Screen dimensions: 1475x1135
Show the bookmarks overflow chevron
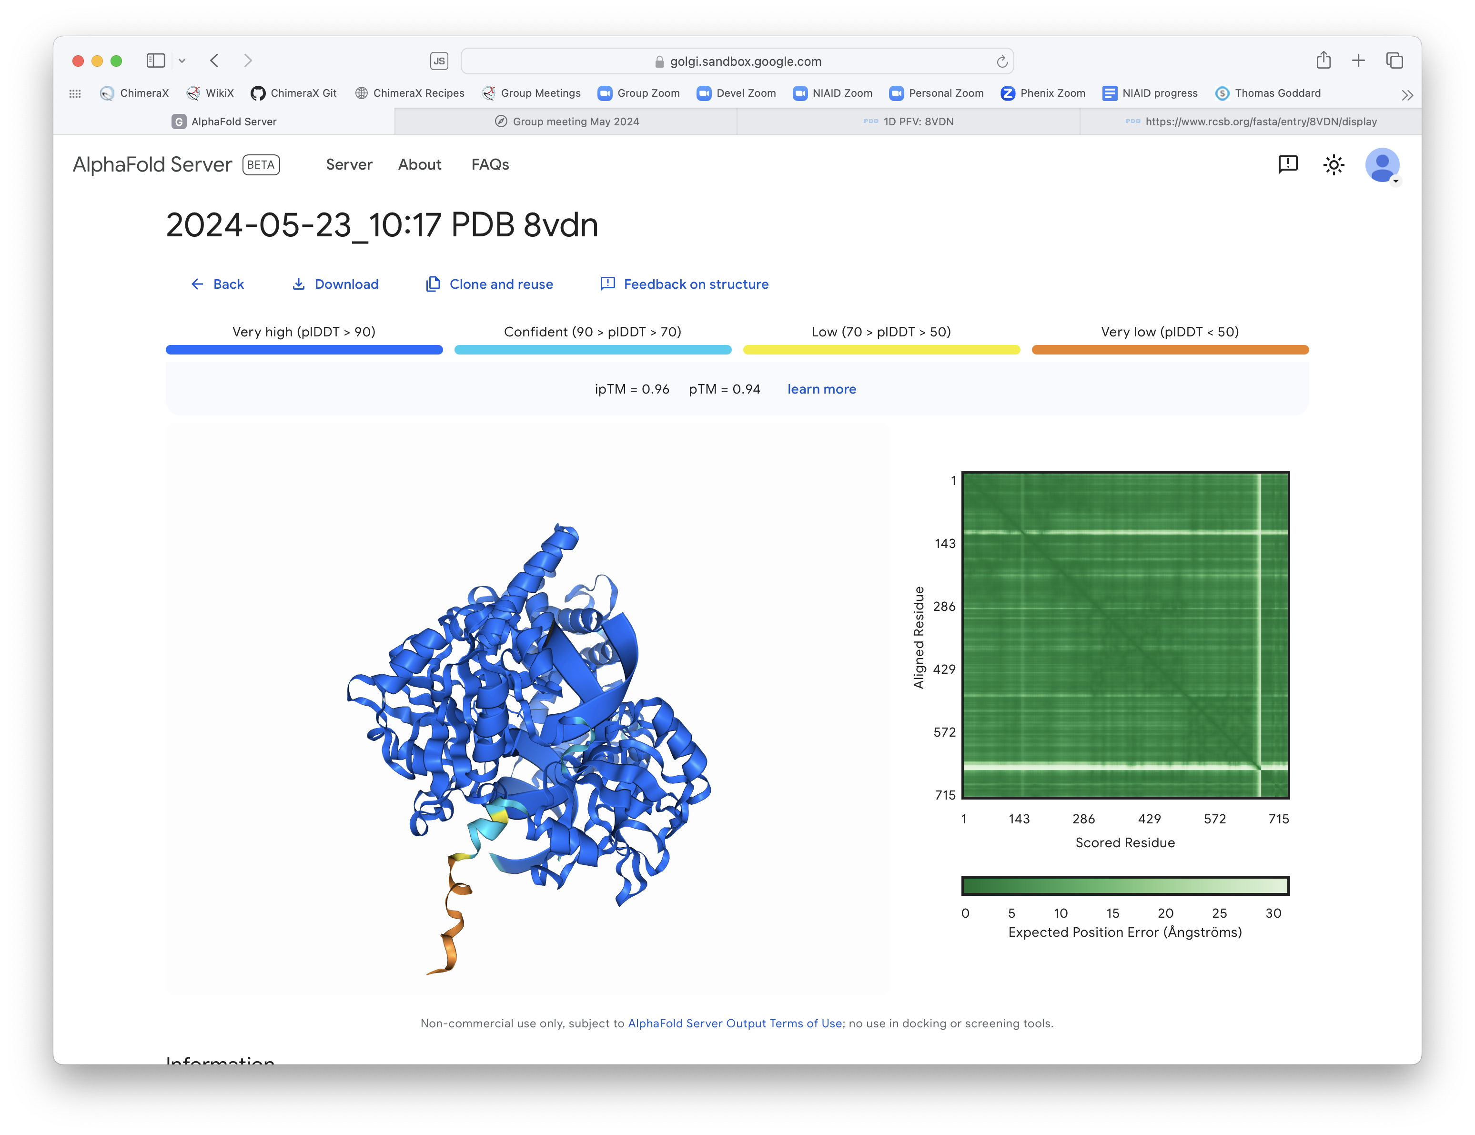[1407, 94]
